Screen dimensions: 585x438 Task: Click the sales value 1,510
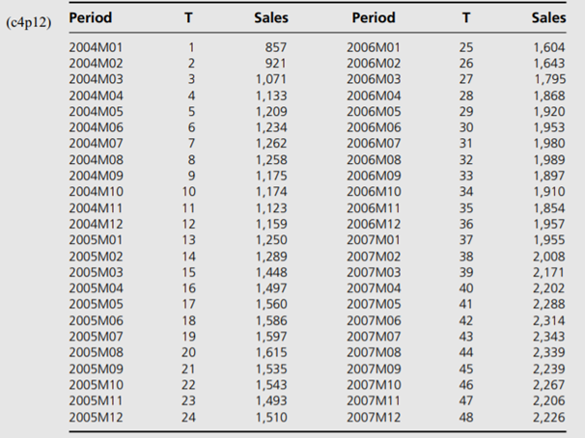pyautogui.click(x=270, y=416)
